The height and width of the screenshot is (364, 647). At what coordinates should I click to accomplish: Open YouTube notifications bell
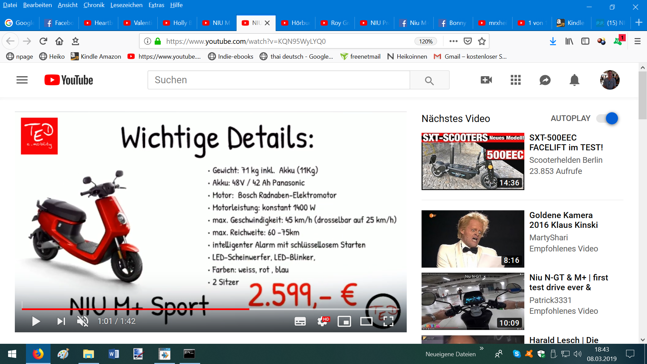[x=574, y=80]
